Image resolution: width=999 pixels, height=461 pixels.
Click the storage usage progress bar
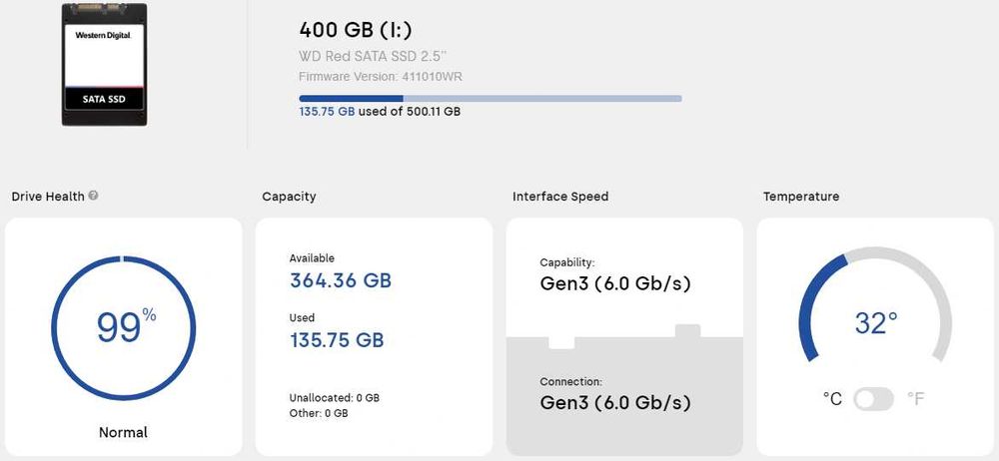pyautogui.click(x=490, y=98)
